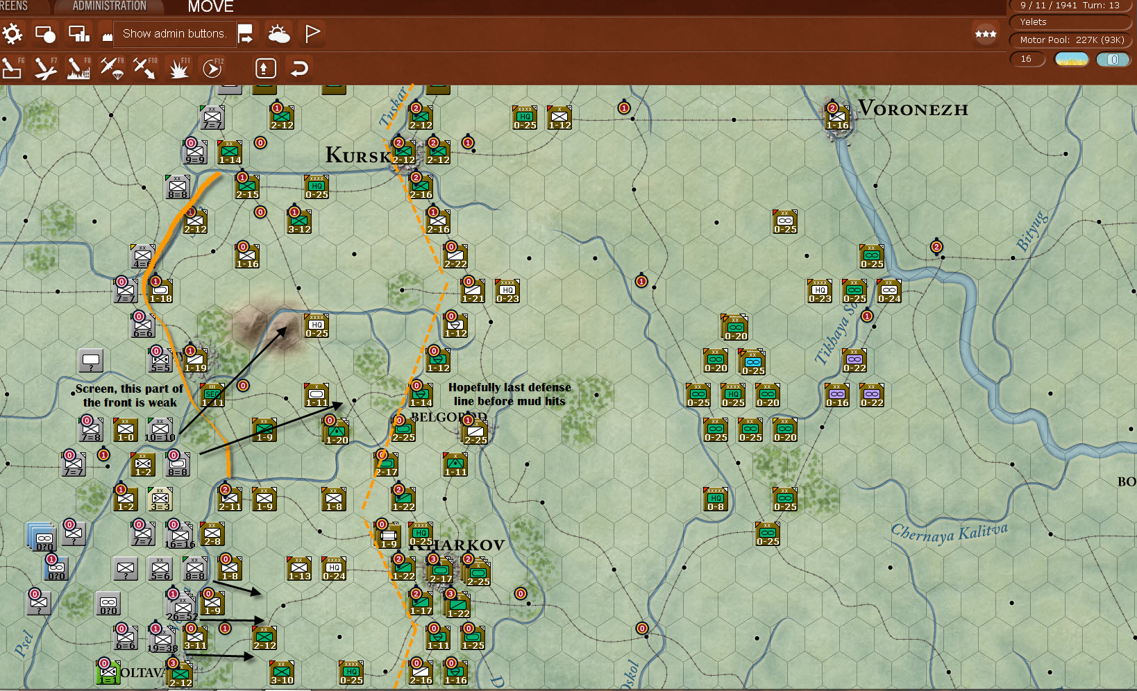Select the 0-24 HQ beside 1-13

tap(334, 569)
